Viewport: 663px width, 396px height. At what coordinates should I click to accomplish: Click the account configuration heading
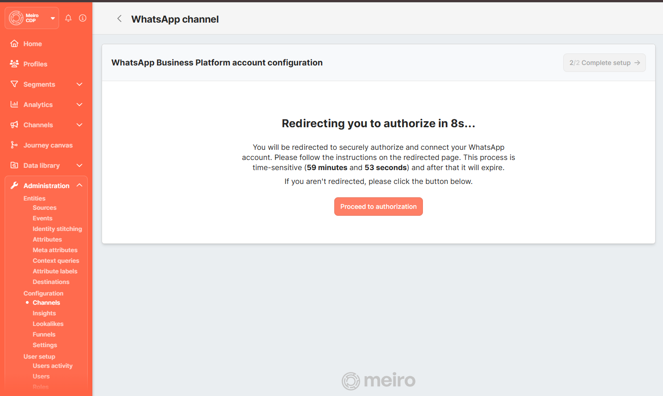(217, 63)
